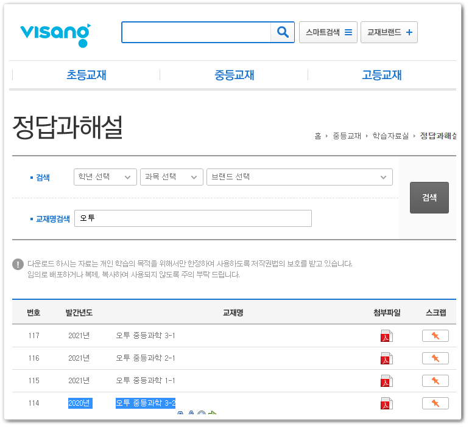
Task: Click the highlighted 2020년 cell
Action: pos(80,403)
